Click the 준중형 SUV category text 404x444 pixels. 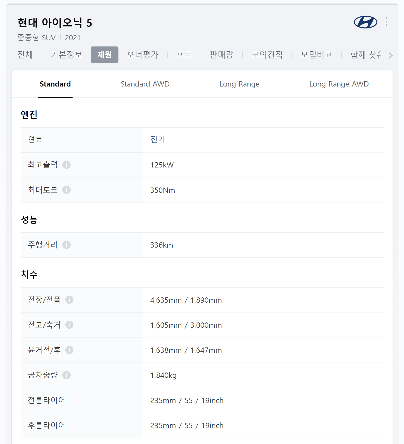36,38
